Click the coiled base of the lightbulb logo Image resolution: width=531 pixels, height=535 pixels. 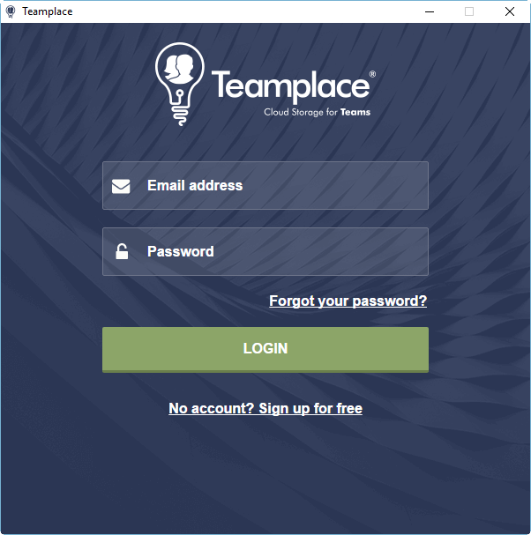coord(180,115)
